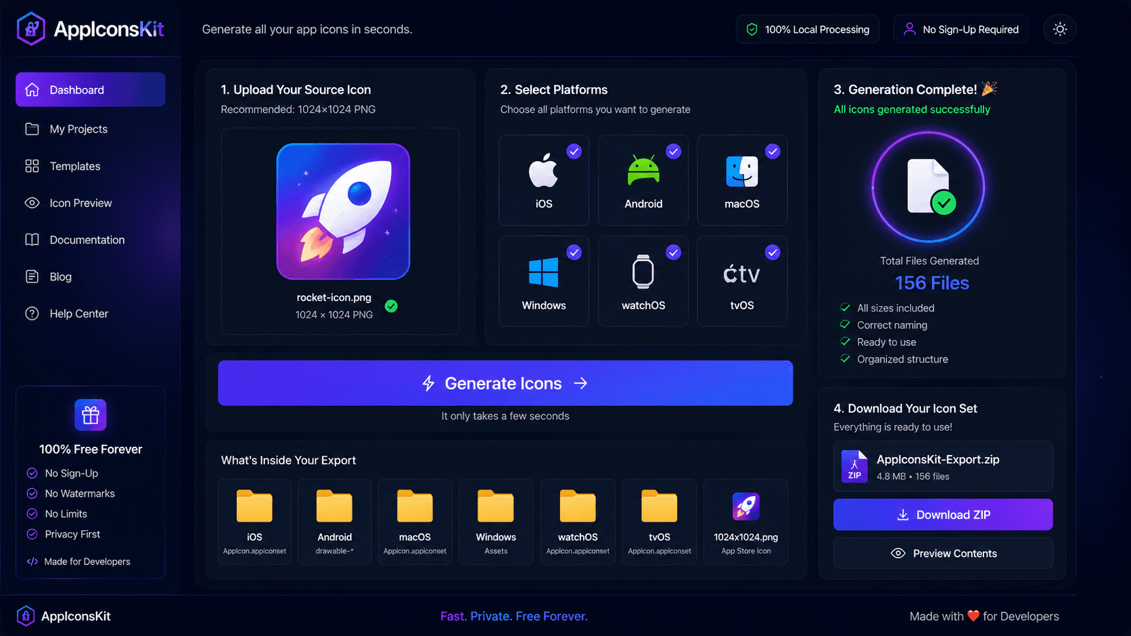The width and height of the screenshot is (1131, 636).
Task: Click the footer AppIconsKit logo
Action: [x=64, y=616]
